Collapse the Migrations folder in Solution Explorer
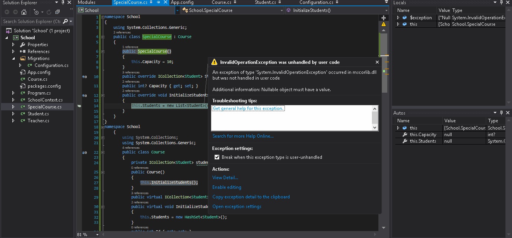 pyautogui.click(x=13, y=58)
